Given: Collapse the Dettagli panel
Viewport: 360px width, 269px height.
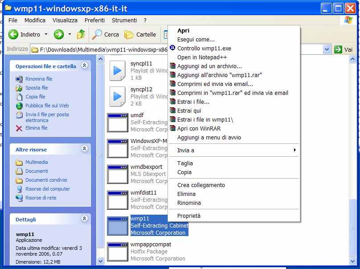Looking at the screenshot, I should click(x=85, y=219).
